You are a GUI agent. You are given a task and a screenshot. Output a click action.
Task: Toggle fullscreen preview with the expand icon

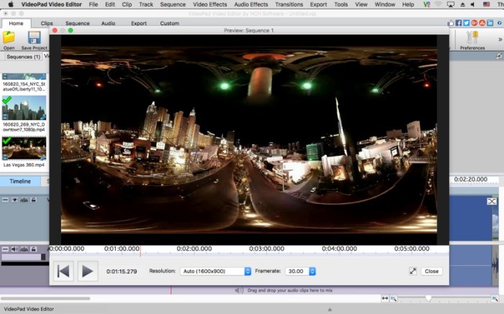(x=413, y=271)
